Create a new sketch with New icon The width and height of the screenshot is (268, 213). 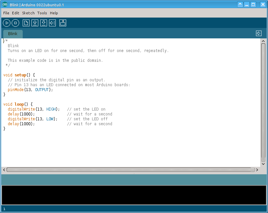[x=26, y=23]
